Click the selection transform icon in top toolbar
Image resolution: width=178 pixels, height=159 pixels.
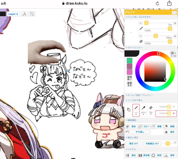pyautogui.click(x=32, y=14)
